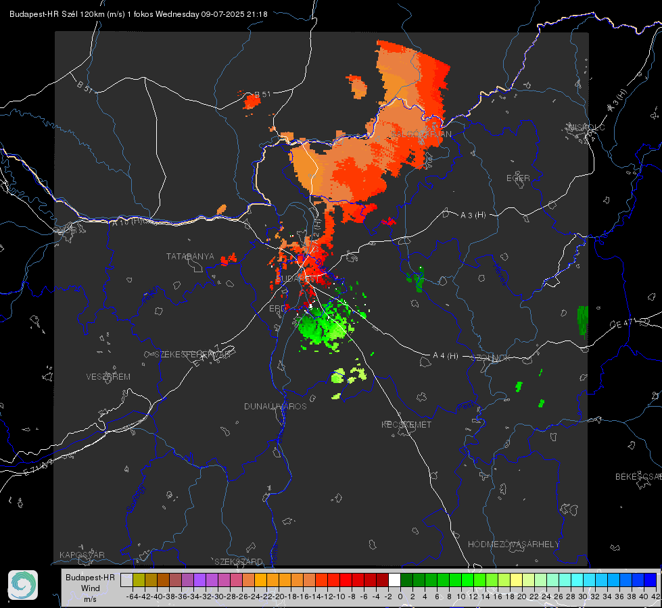The image size is (662, 608).
Task: Click the '0' value on the legend scale
Action: [400, 597]
